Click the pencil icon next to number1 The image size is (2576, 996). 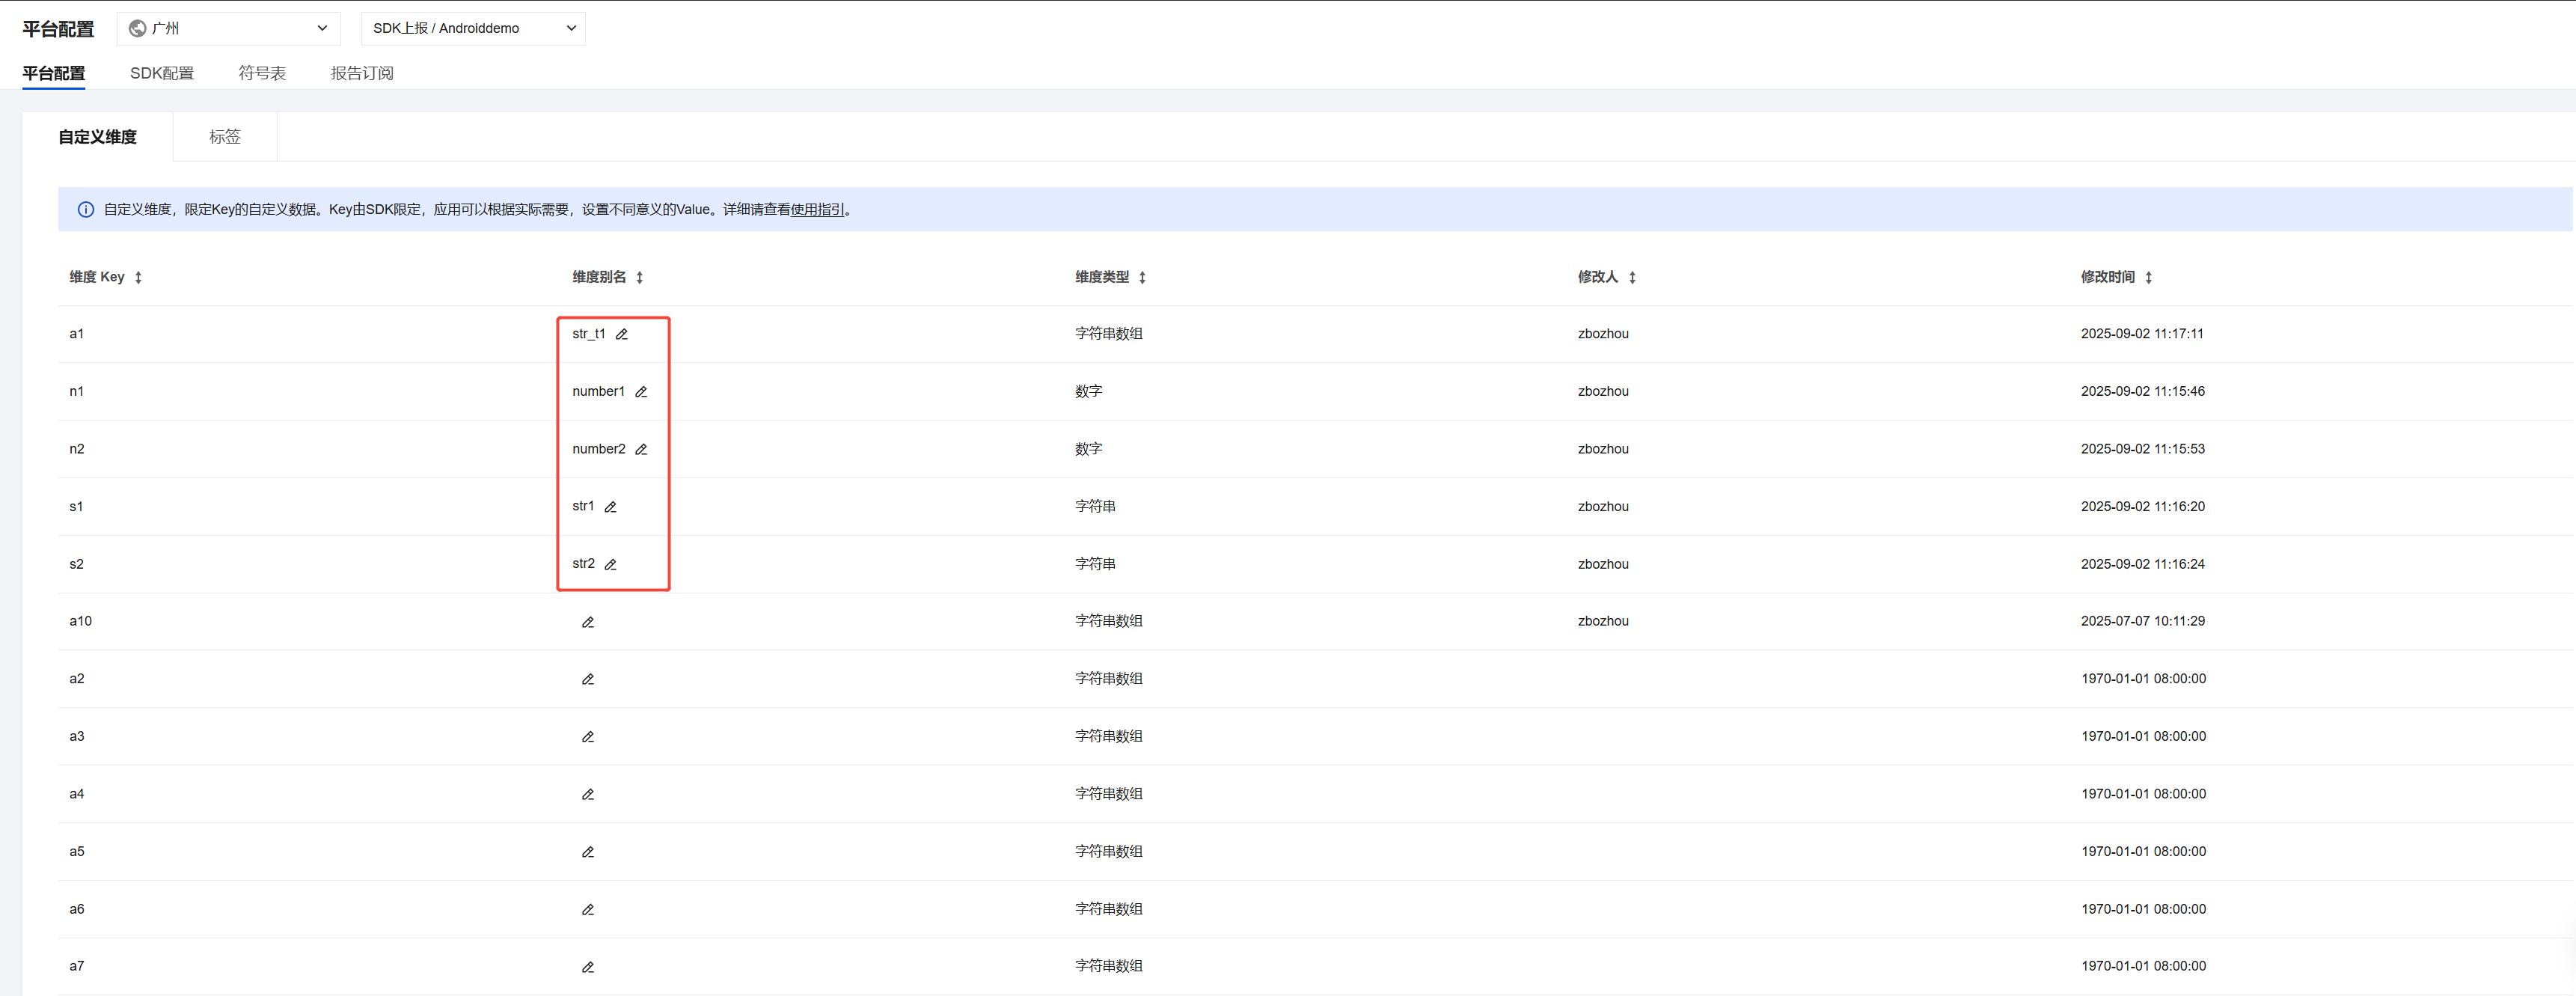641,392
